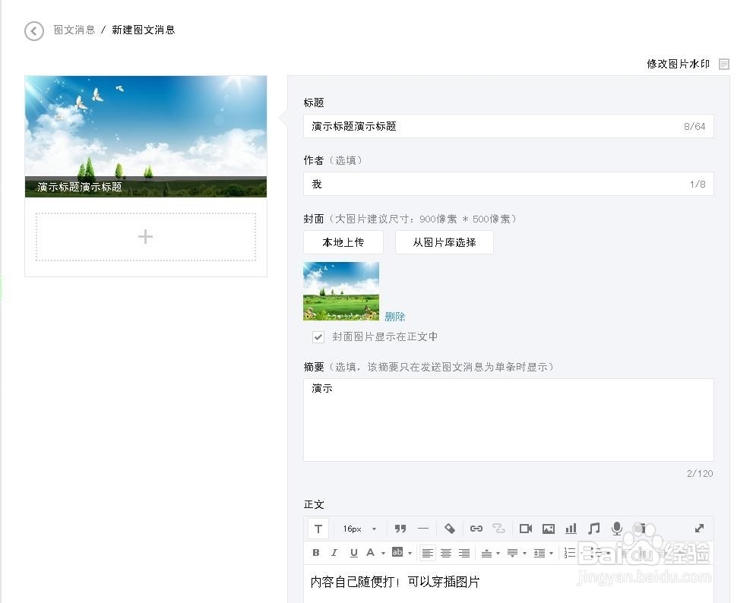Insert a blockquote with the quote icon
The height and width of the screenshot is (603, 753).
400,529
